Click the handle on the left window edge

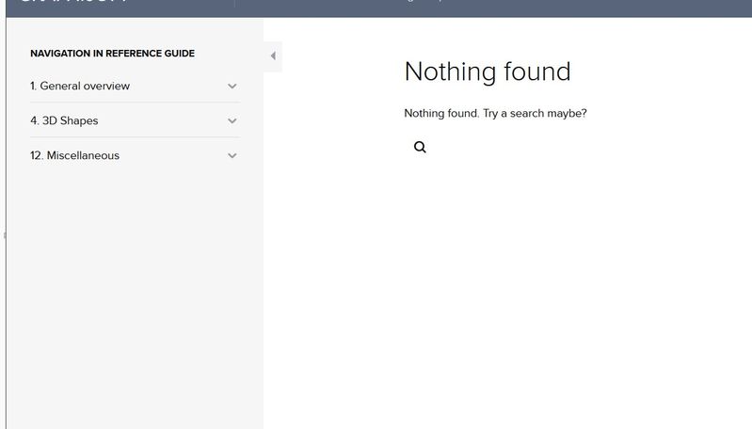tap(4, 235)
